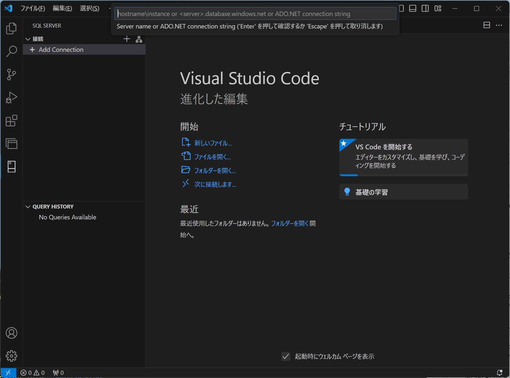Collapse the QUERY HISTORY section
This screenshot has height=378, width=510.
(28, 207)
